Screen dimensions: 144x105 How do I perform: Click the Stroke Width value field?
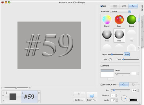pyautogui.click(x=134, y=73)
